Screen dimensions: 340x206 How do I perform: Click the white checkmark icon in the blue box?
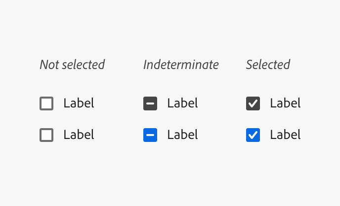pos(253,135)
